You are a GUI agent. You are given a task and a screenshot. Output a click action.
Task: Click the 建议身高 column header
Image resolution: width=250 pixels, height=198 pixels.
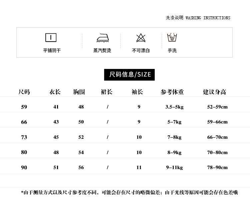point(214,92)
